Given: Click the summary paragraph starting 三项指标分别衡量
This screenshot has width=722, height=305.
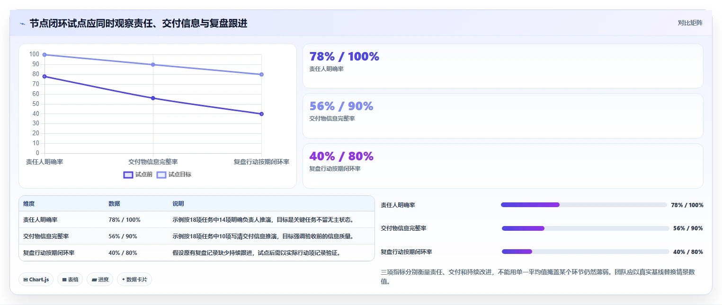Looking at the screenshot, I should 537,277.
